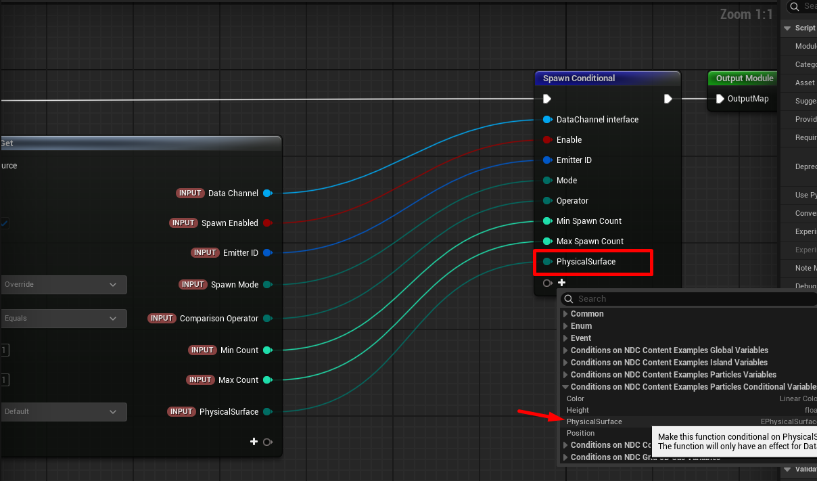Select the Output Module node title
817x481 pixels.
click(745, 78)
